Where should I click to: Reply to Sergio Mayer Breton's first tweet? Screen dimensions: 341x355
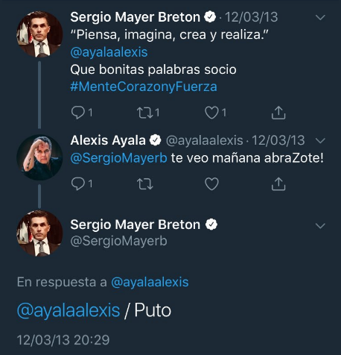(78, 113)
